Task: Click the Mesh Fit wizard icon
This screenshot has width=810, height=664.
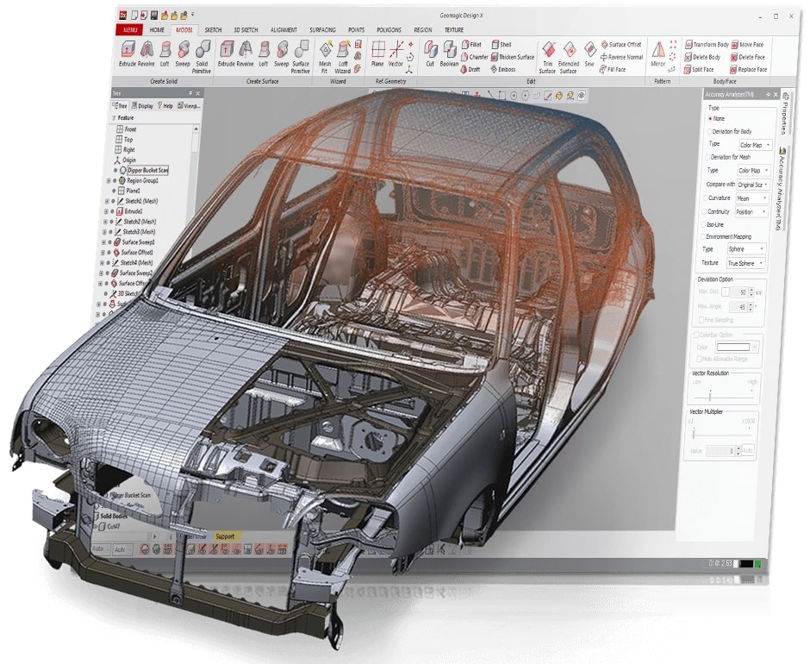Action: point(325,53)
